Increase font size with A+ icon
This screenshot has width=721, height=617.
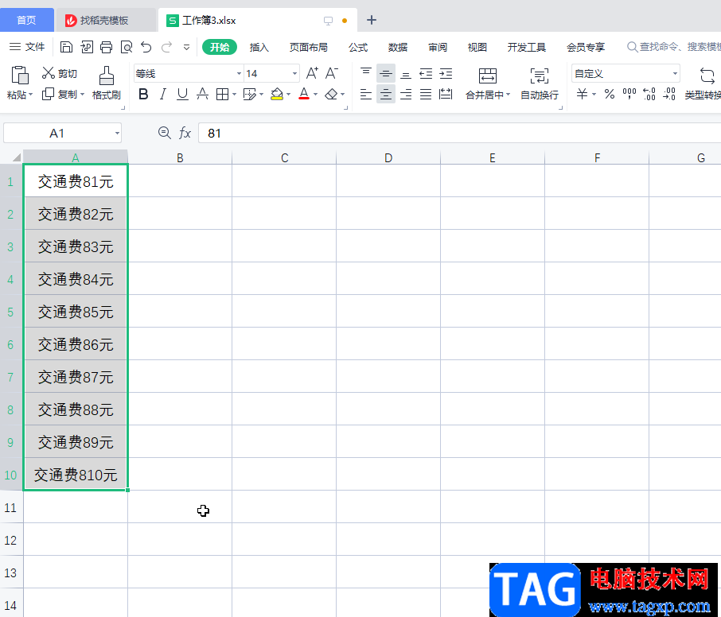312,73
